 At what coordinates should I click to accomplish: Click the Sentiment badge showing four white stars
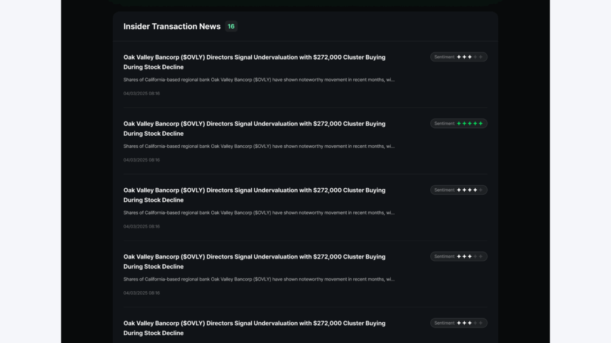459,190
